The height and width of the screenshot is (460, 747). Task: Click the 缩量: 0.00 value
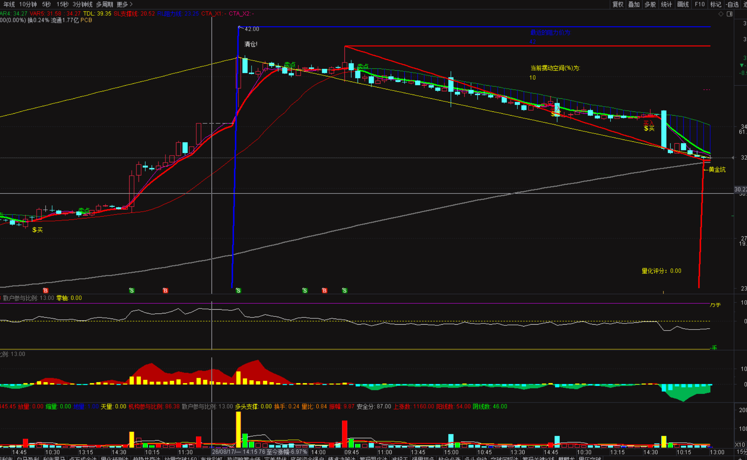(58, 407)
